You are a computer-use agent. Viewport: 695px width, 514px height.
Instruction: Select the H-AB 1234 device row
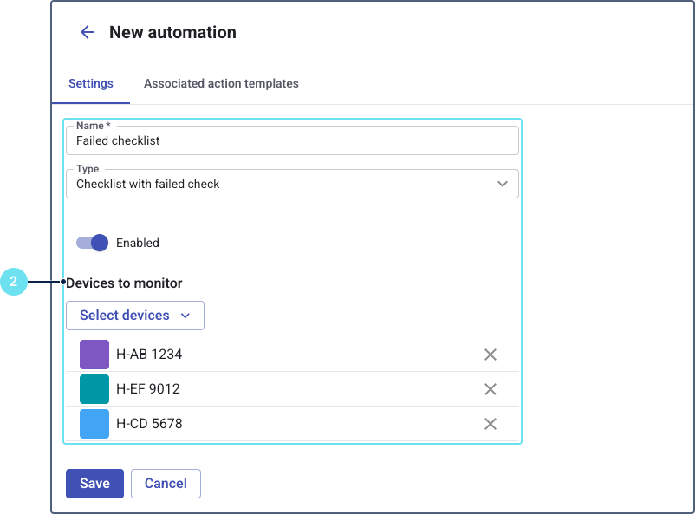coord(286,355)
